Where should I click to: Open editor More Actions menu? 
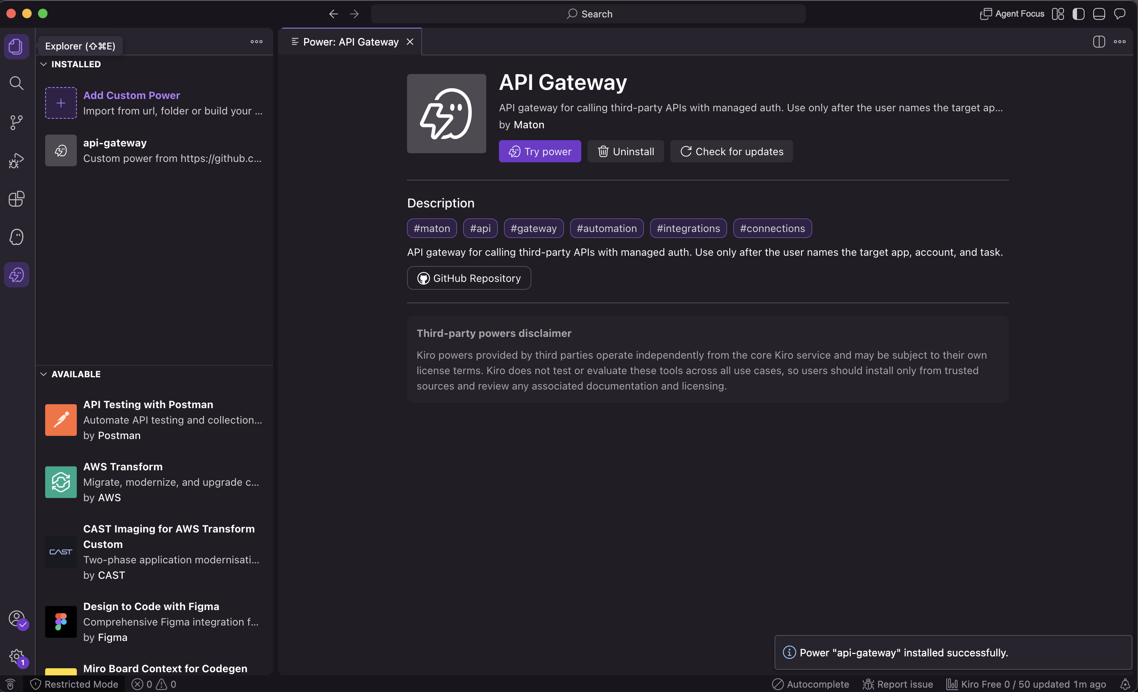[x=1119, y=42]
